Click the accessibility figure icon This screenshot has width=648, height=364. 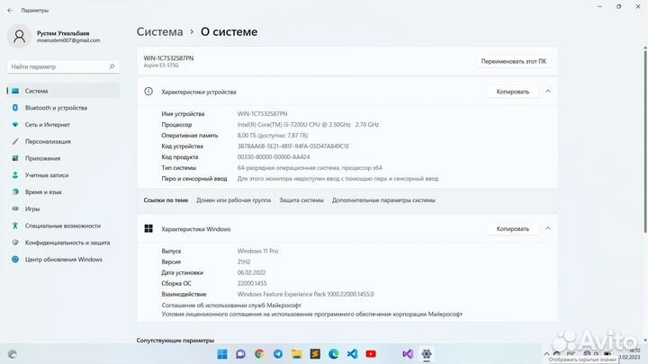15,226
